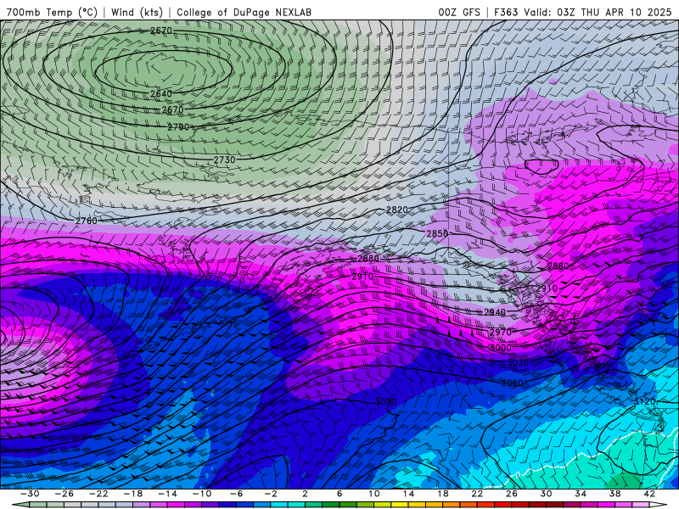This screenshot has width=679, height=509.
Task: Click the 2760 contour label
Action: (x=87, y=221)
